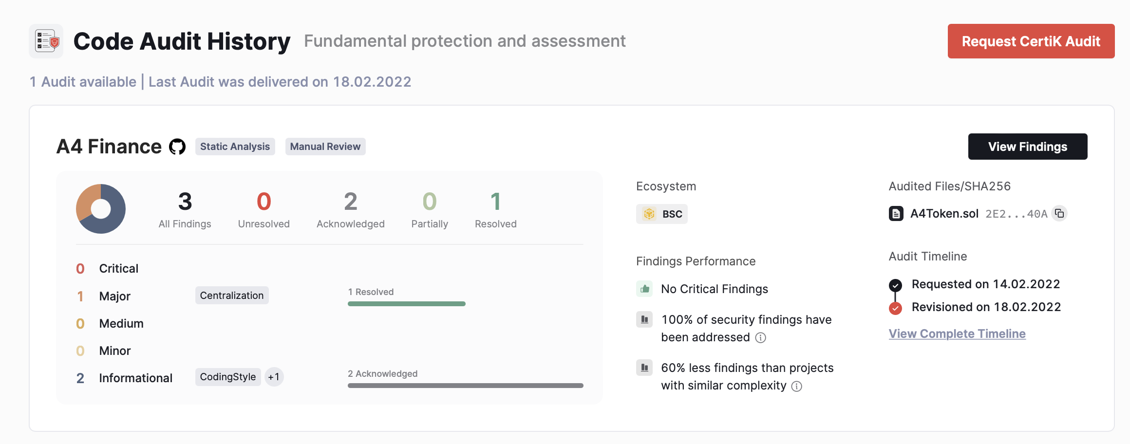
Task: Click 'Last Audit was delivered on 18.02.2022'
Action: click(x=280, y=82)
